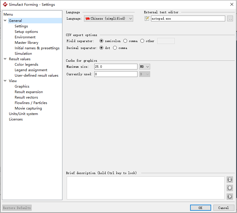Click the 'Decimal separator:' label
Image resolution: width=237 pixels, height=213 pixels.
pyautogui.click(x=82, y=48)
